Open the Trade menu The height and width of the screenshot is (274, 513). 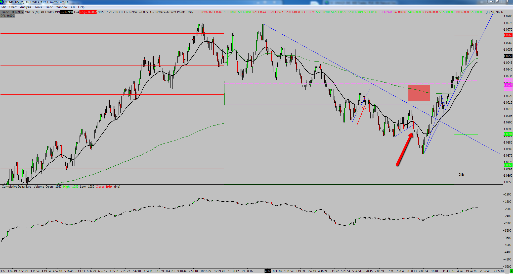(49, 7)
